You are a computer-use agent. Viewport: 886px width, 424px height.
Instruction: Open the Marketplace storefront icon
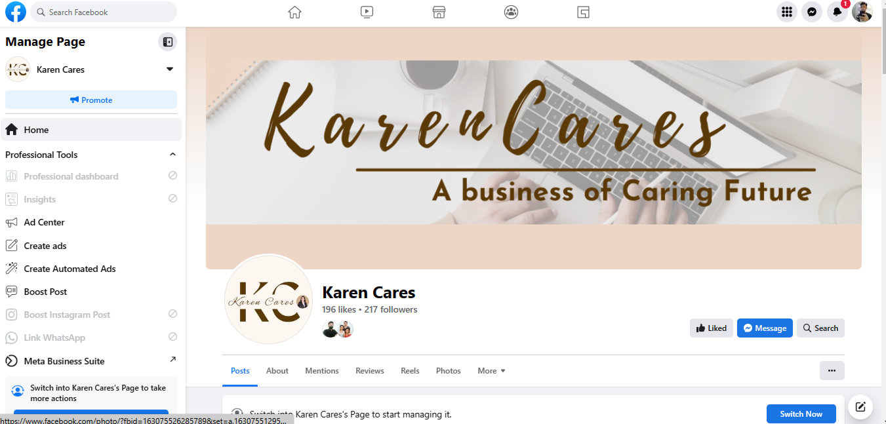pyautogui.click(x=439, y=12)
